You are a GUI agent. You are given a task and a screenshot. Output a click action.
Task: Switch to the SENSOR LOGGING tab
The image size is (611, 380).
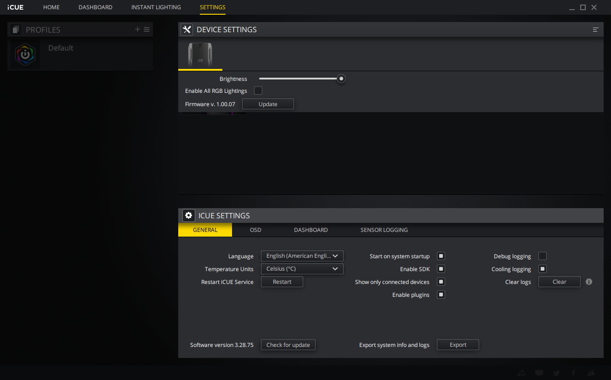point(384,230)
